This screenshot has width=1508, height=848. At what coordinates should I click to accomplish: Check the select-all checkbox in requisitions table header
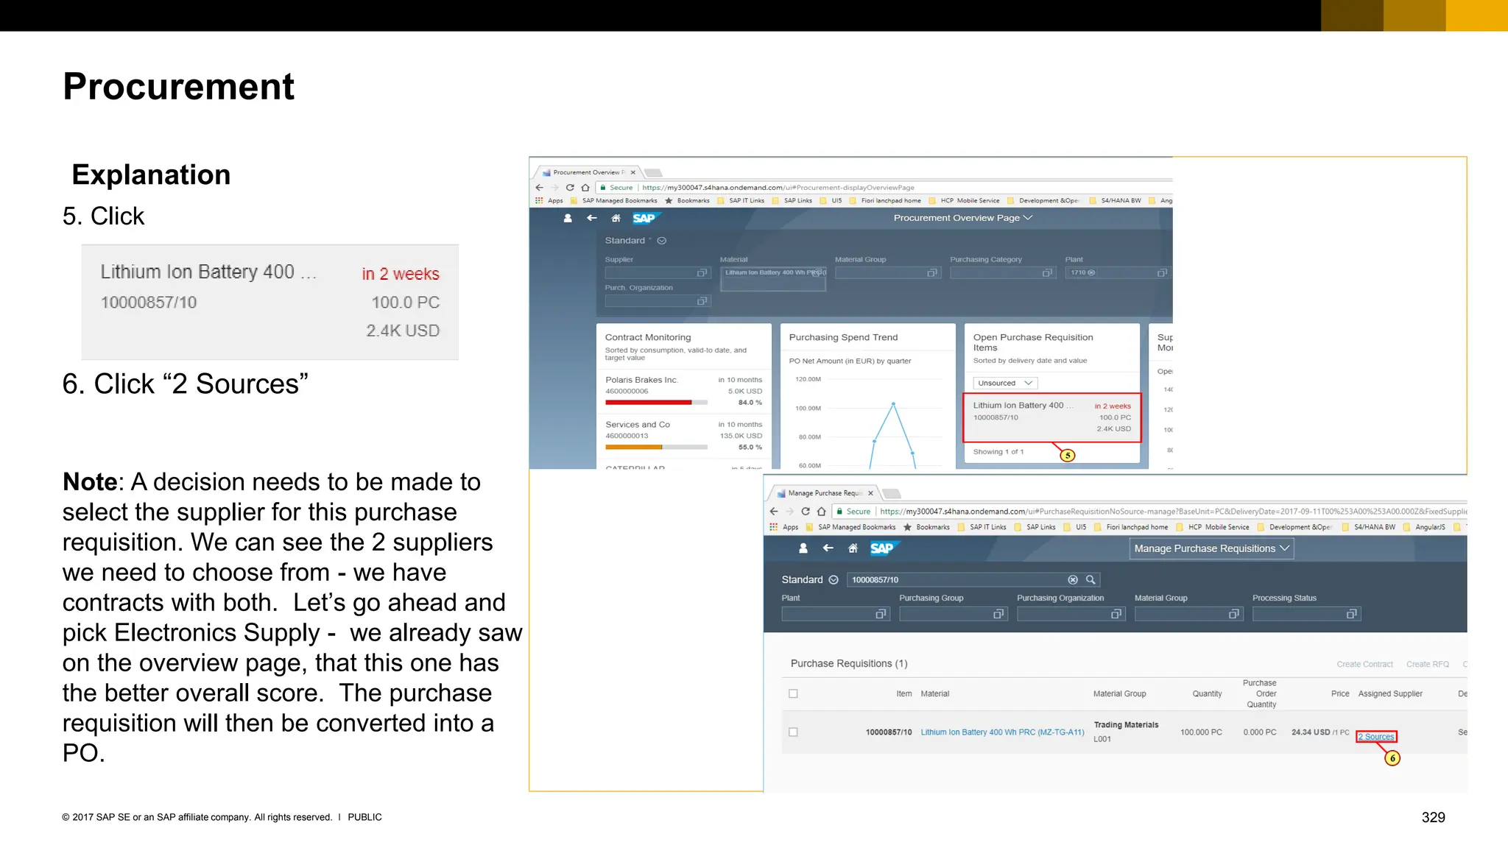tap(793, 693)
